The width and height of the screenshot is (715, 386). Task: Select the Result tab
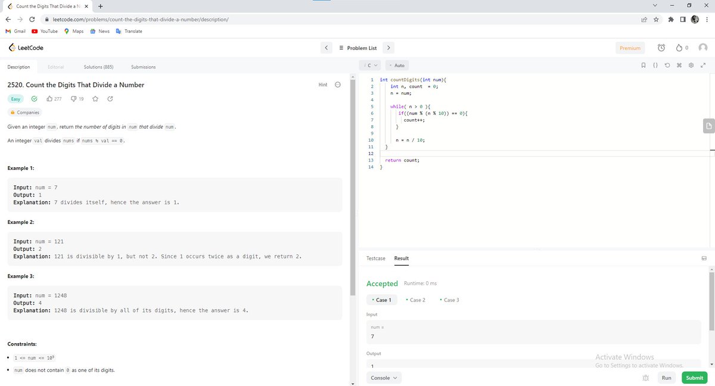click(x=402, y=258)
